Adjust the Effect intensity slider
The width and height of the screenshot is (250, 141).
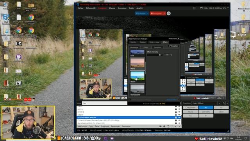155,55
